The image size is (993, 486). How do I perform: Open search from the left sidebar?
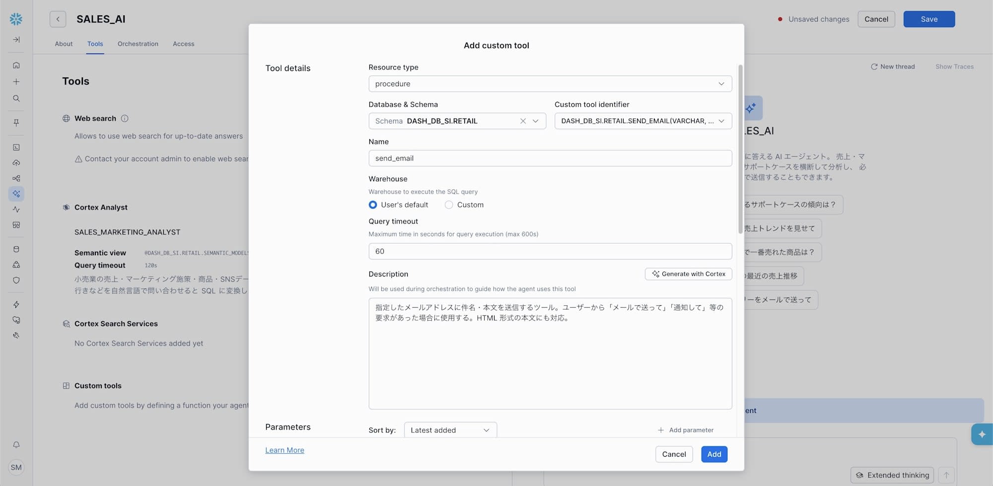tap(16, 98)
